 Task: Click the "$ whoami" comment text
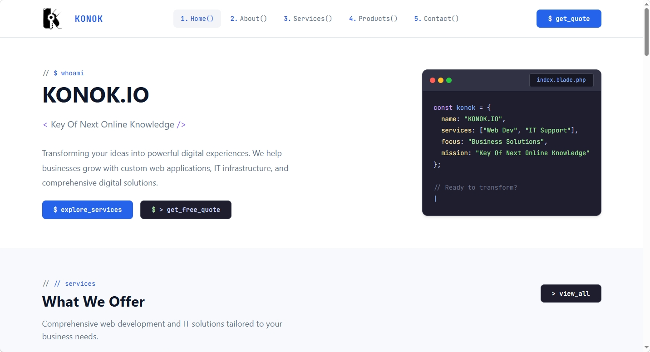click(69, 73)
